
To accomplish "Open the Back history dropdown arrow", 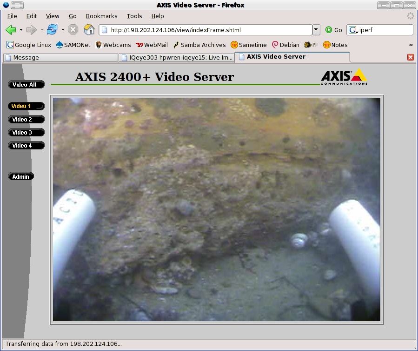I will coord(21,30).
